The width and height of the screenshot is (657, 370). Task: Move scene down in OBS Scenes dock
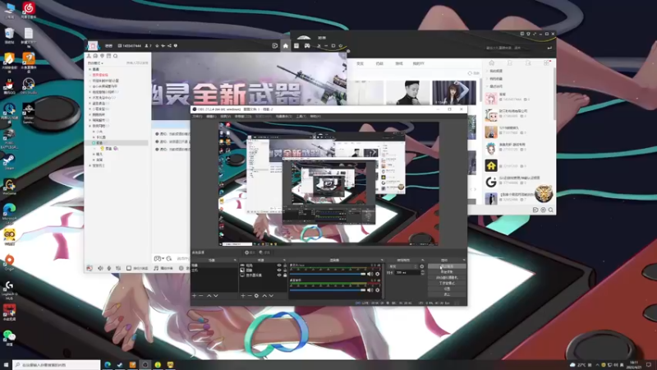click(x=216, y=296)
